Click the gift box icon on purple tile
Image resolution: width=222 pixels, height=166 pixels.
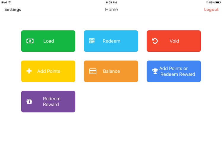click(x=29, y=101)
